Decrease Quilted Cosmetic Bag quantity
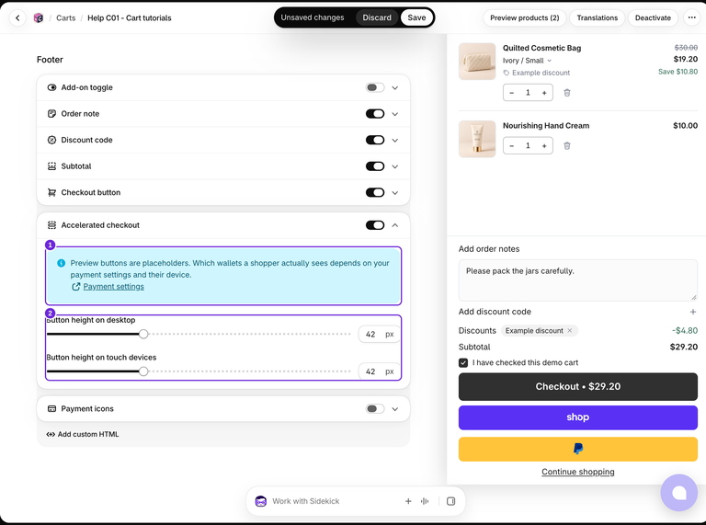706x525 pixels. click(511, 93)
